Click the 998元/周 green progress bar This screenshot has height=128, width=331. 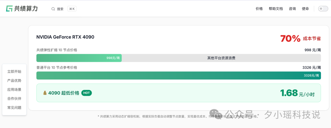[79, 58]
